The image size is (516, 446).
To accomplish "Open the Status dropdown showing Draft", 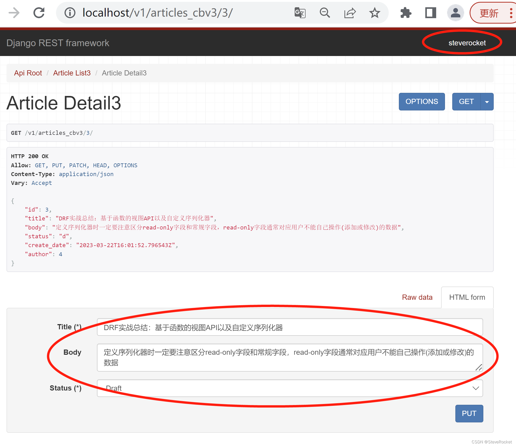I will click(x=289, y=388).
